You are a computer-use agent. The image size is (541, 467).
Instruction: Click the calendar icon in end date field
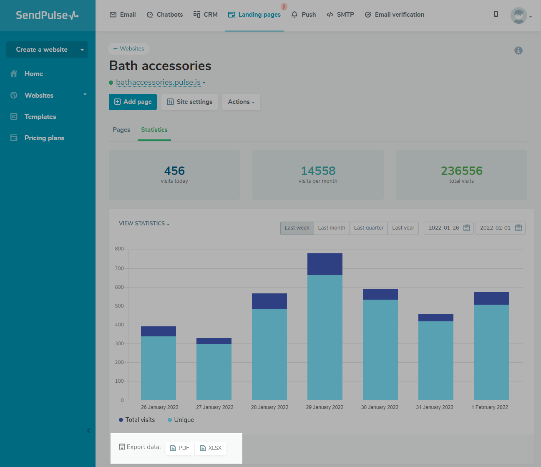coord(518,228)
